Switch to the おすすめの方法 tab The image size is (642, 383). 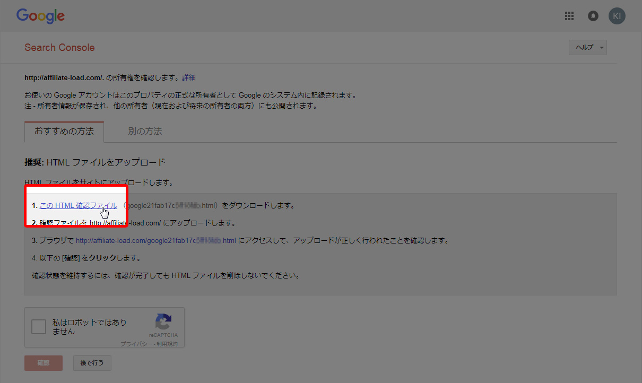[x=64, y=131]
